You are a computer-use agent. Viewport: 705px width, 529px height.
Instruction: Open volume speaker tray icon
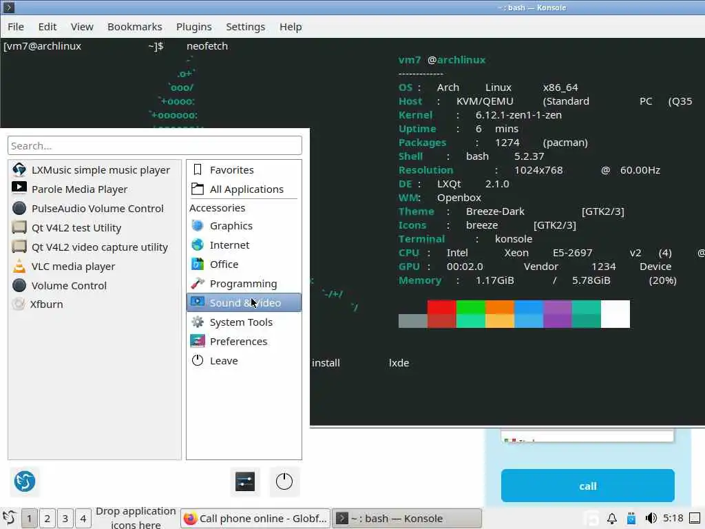click(651, 519)
